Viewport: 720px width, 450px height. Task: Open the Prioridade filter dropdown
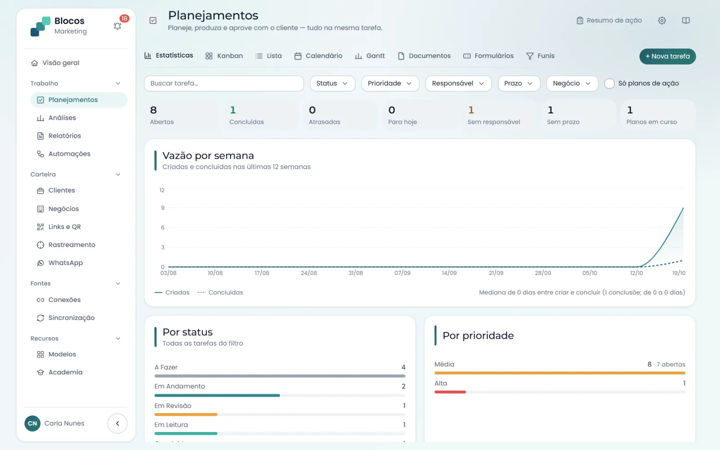(390, 83)
